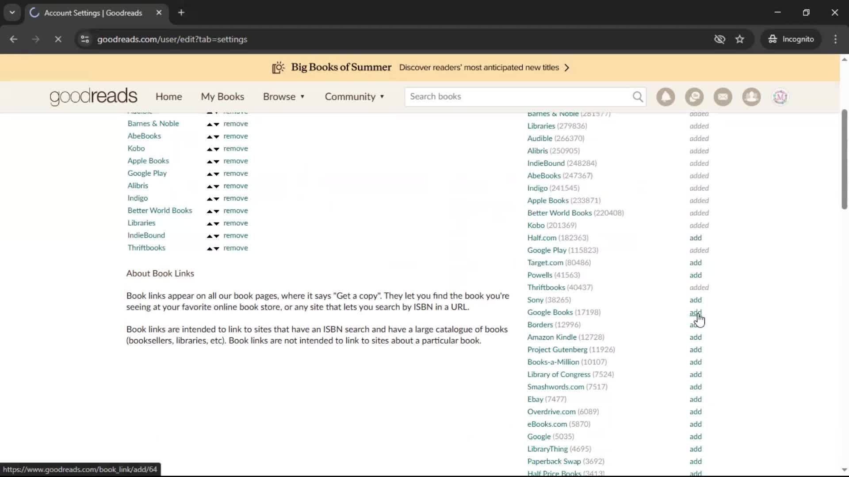Click the third-party cookies eye icon
849x477 pixels.
[x=719, y=39]
